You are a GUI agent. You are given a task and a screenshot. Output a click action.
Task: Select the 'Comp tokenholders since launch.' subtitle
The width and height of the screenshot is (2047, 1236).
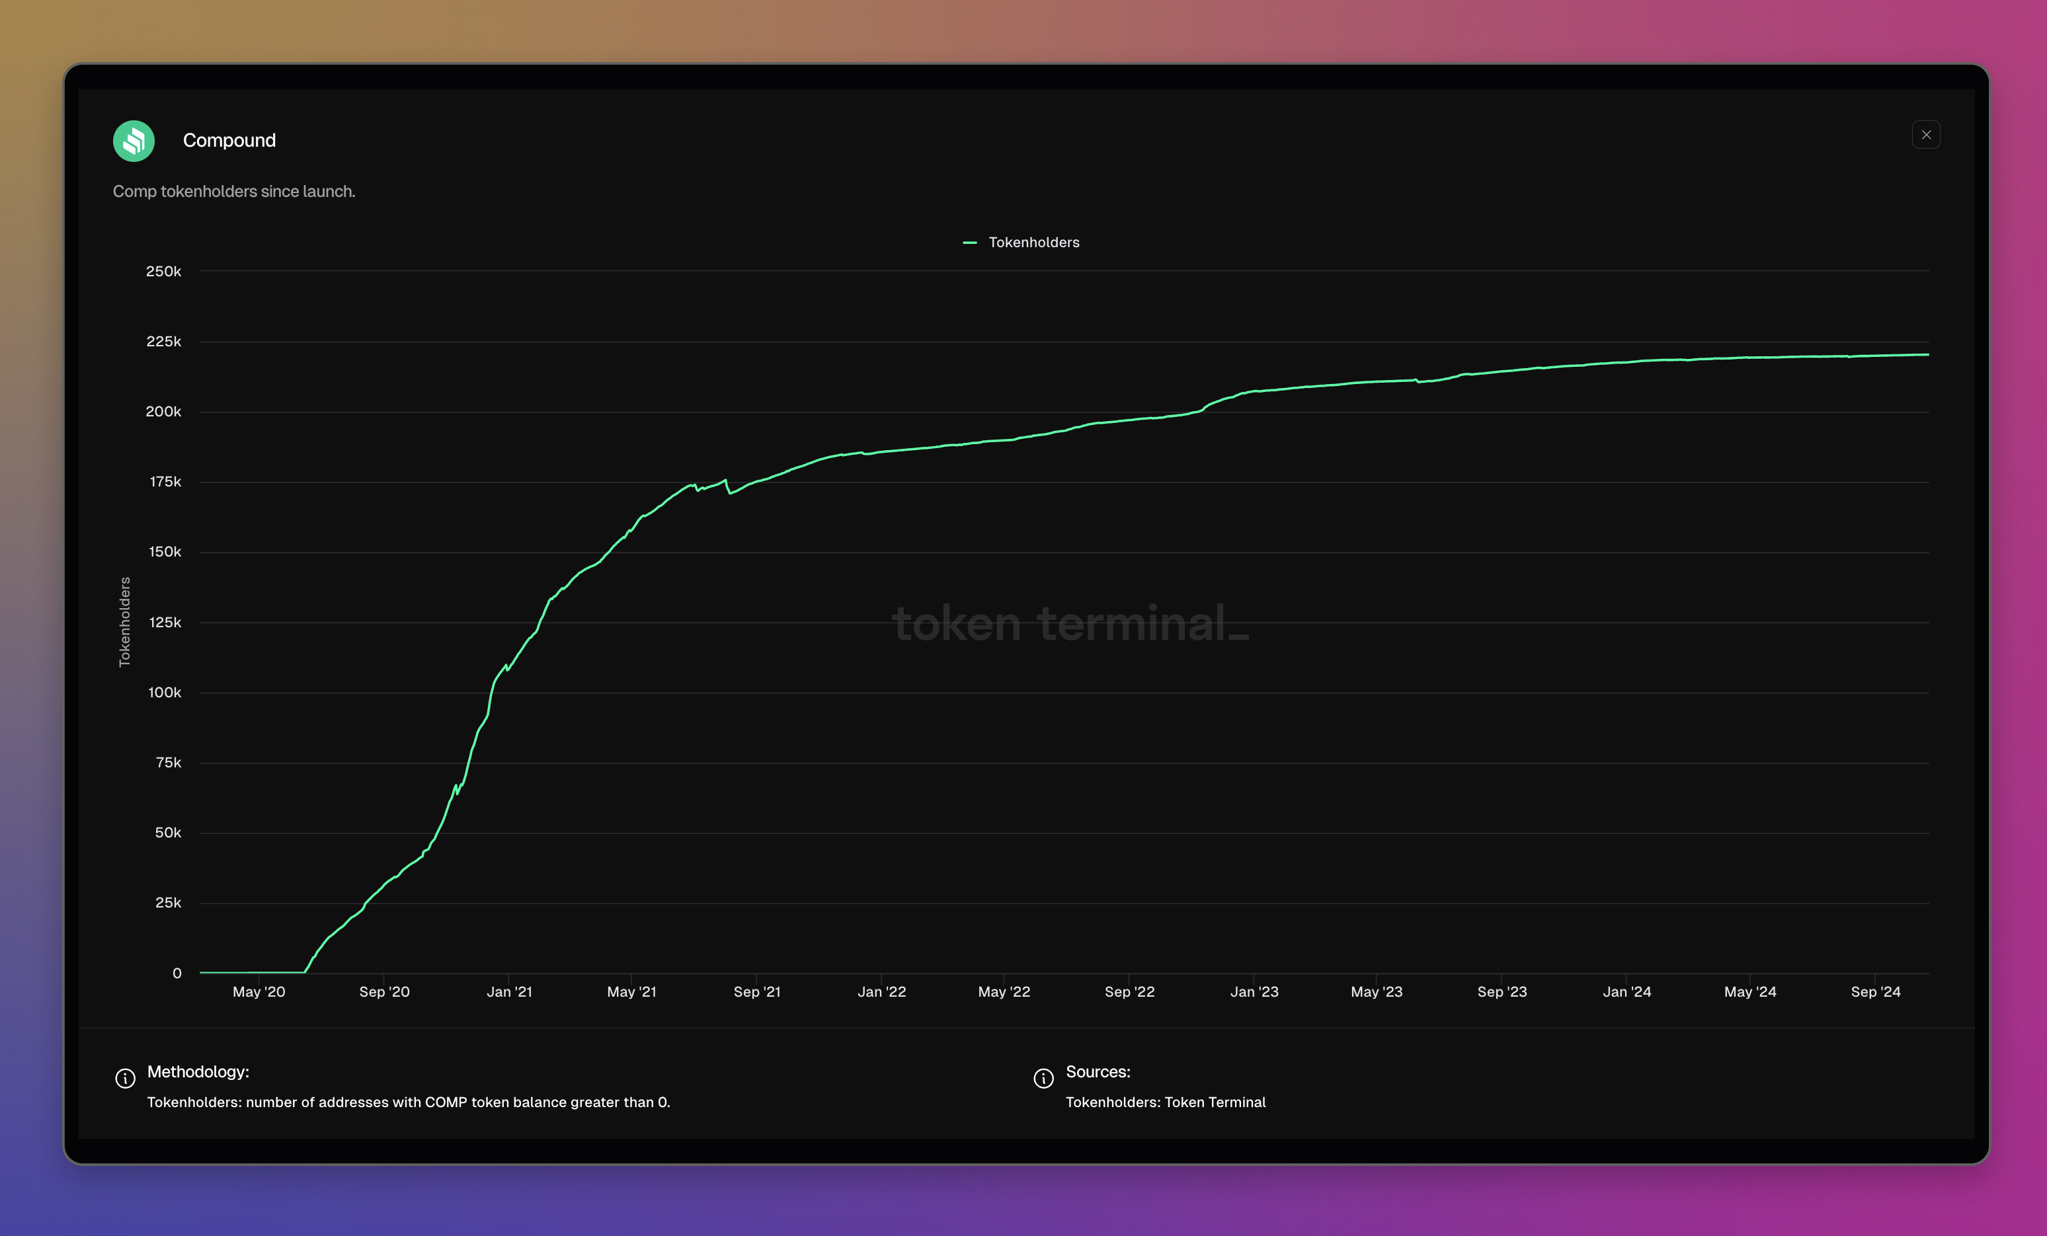234,191
